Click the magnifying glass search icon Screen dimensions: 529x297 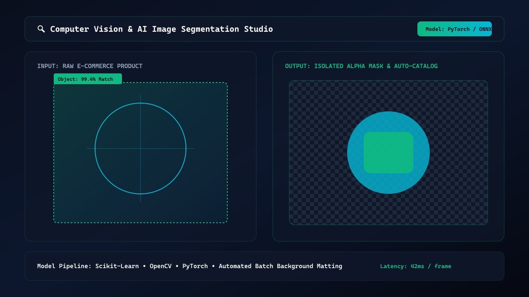click(41, 29)
